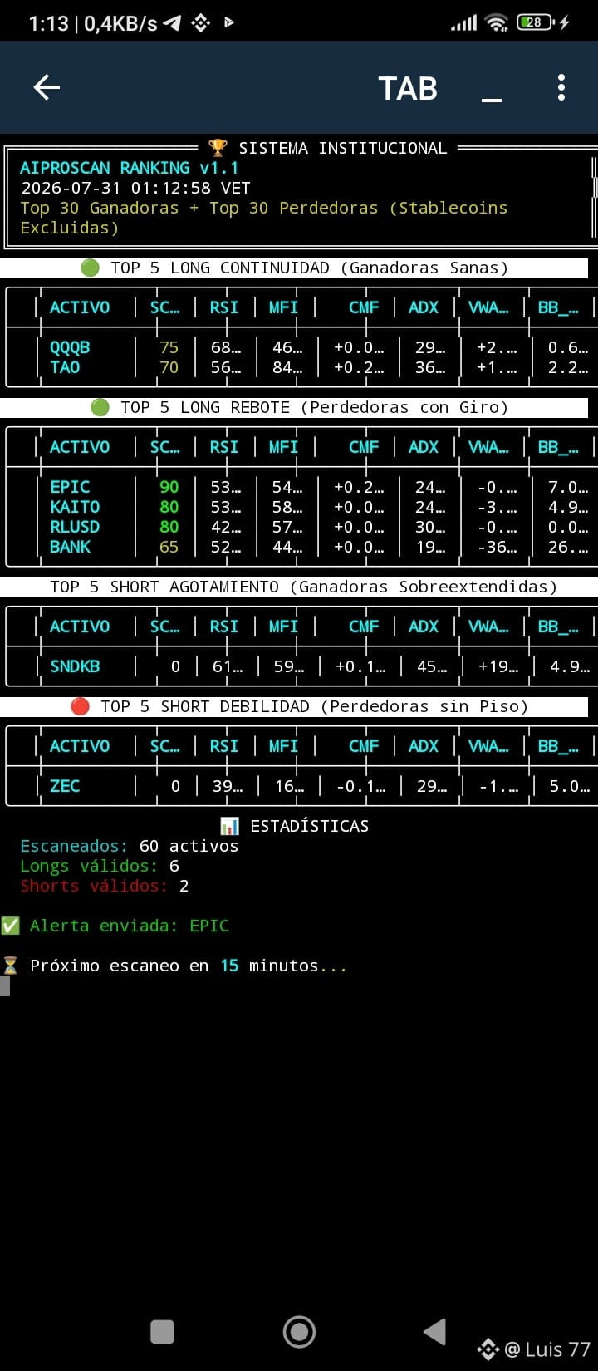Image resolution: width=598 pixels, height=1371 pixels.
Task: Tap the chart emoji beside ESTADÍSTICAS
Action: [x=229, y=826]
